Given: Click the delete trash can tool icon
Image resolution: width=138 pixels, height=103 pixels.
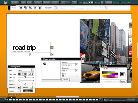Looking at the screenshot, I should 21,8.
